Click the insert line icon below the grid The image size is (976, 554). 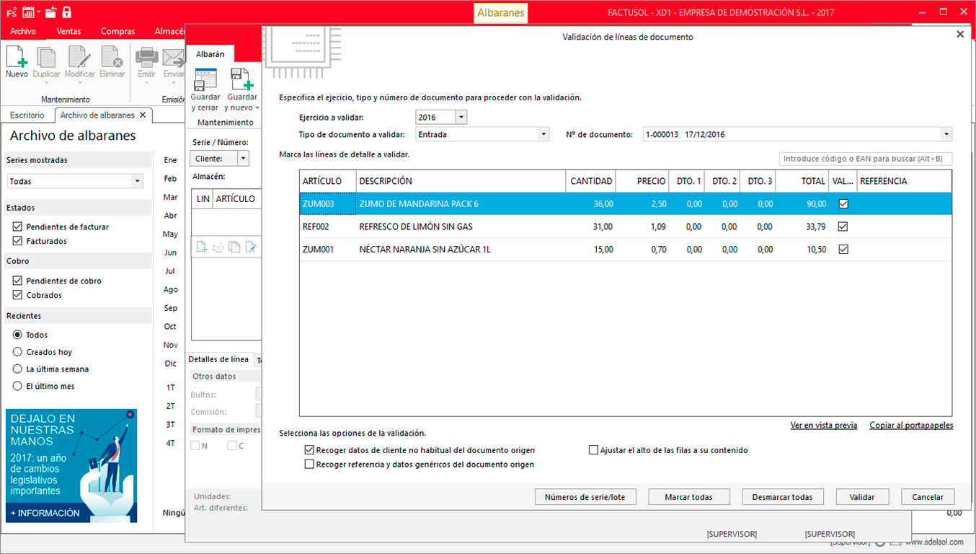click(x=218, y=247)
